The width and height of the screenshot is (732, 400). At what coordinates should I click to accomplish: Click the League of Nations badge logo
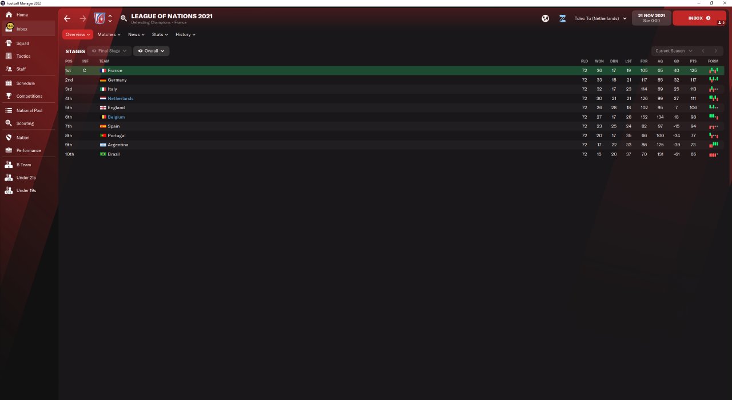[x=100, y=18]
